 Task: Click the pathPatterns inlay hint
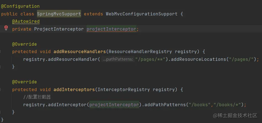(117, 59)
